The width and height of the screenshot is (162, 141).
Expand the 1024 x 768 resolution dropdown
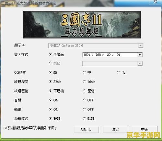tap(140, 55)
